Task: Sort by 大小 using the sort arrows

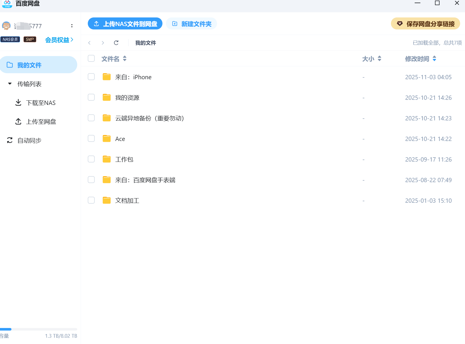Action: (x=379, y=59)
